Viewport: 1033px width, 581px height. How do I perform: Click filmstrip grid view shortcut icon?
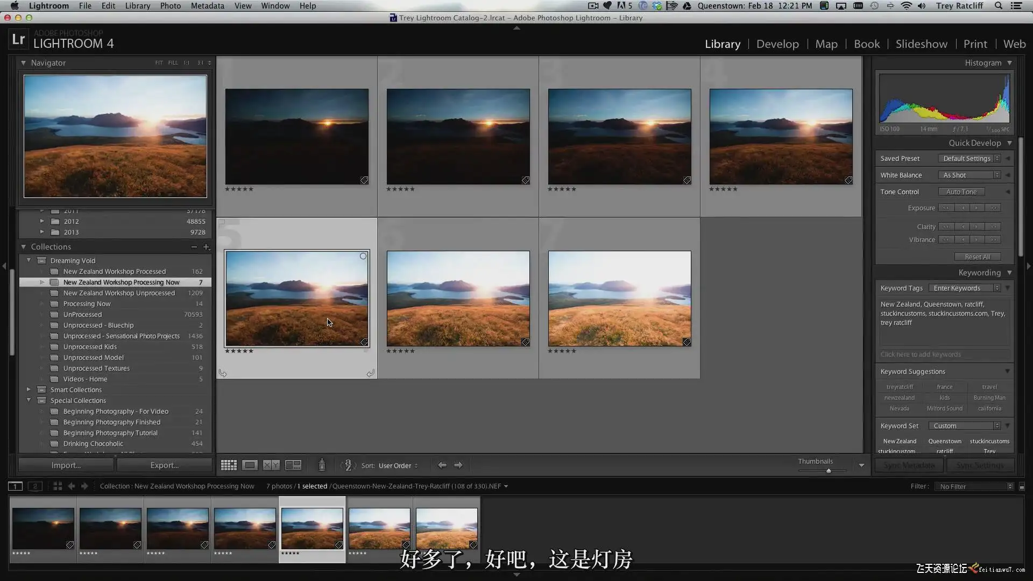coord(58,486)
